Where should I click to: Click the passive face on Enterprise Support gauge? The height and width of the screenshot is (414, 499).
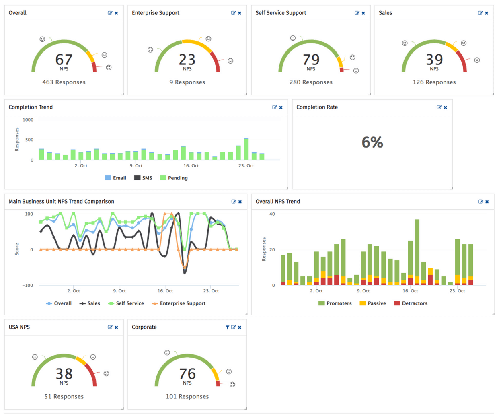[208, 39]
